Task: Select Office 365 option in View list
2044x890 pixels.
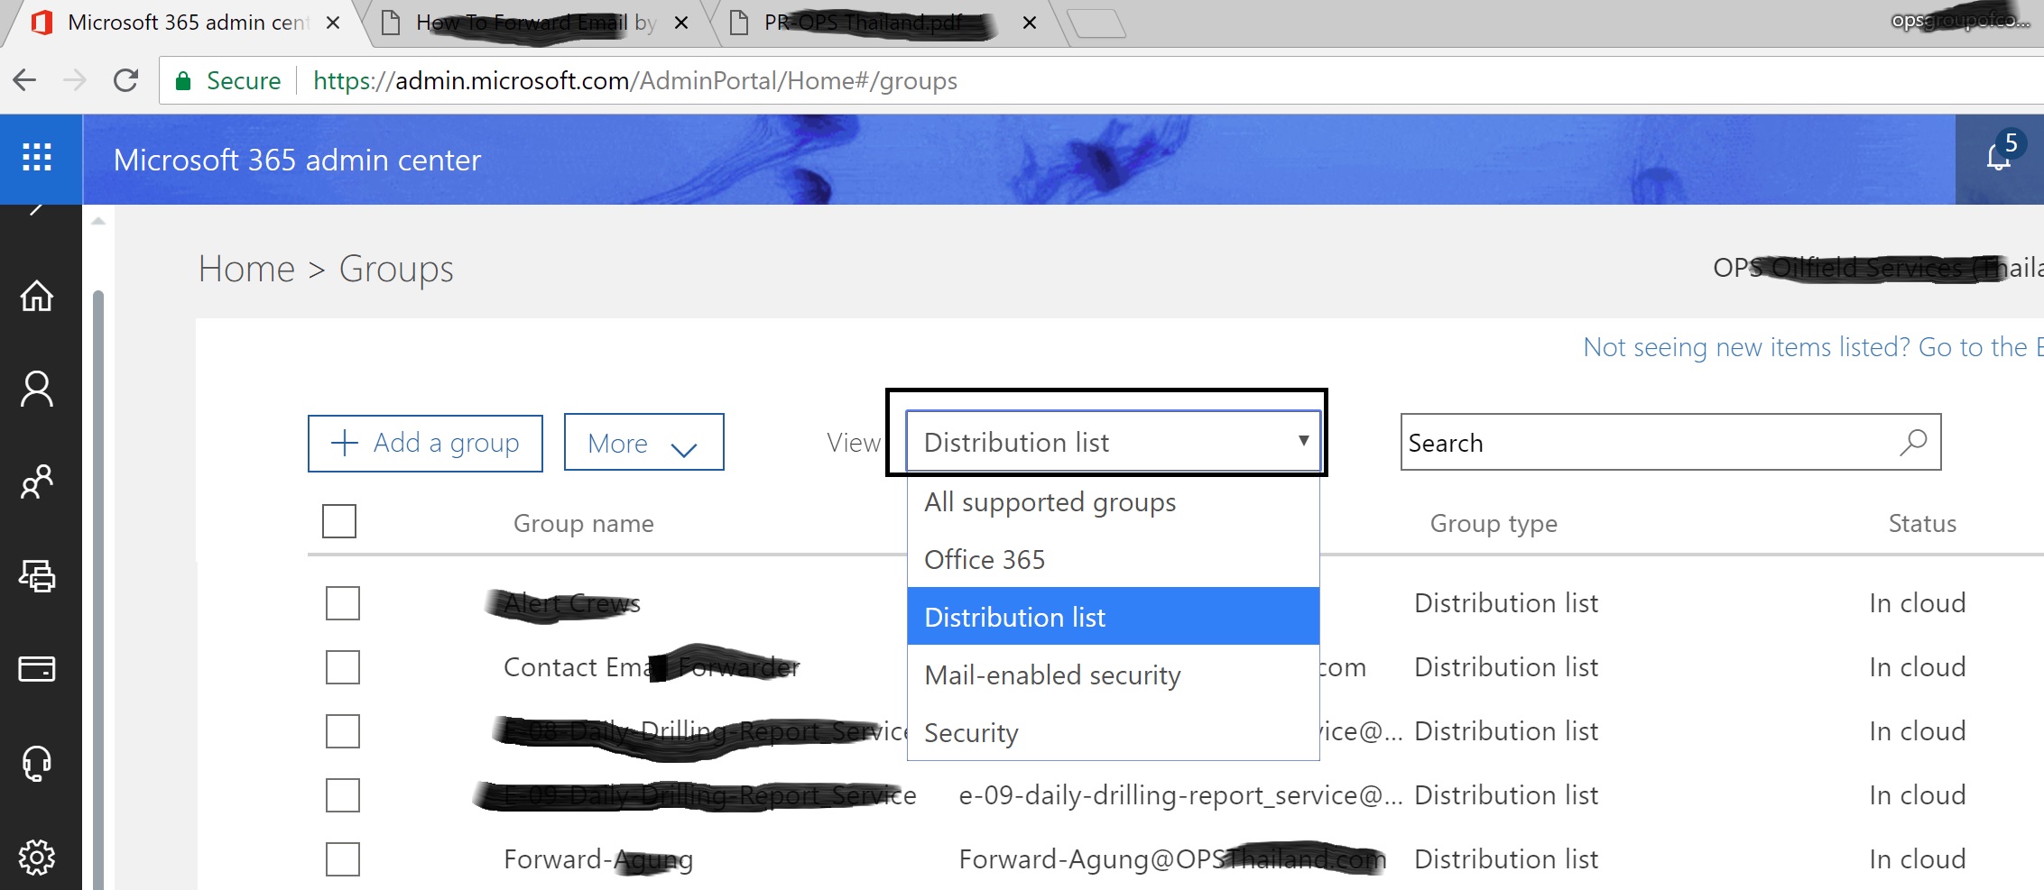Action: click(1113, 559)
